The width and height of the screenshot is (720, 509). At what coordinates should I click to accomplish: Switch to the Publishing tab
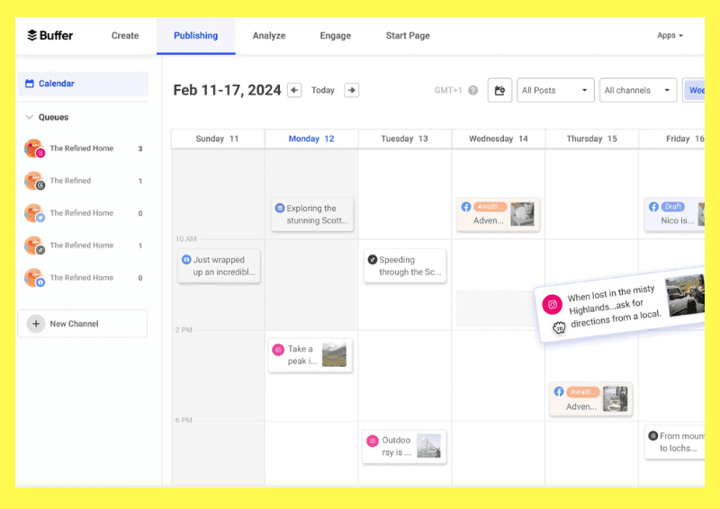click(x=195, y=35)
